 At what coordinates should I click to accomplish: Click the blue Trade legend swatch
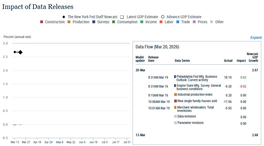[178, 22]
